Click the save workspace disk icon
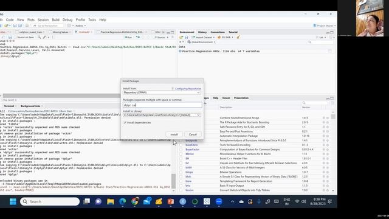Image resolution: width=389 pixels, height=219 pixels. pyautogui.click(x=187, y=37)
